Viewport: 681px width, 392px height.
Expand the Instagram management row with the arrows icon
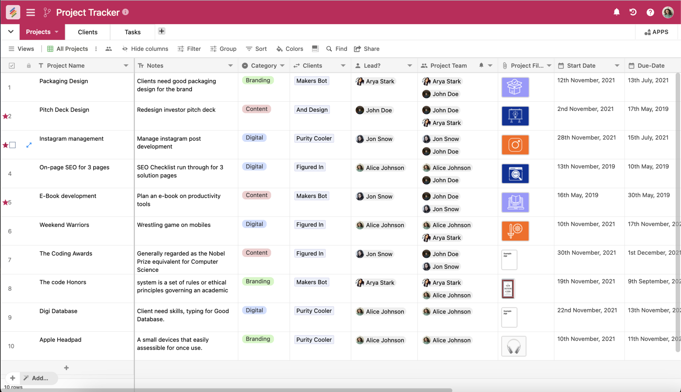(x=29, y=145)
